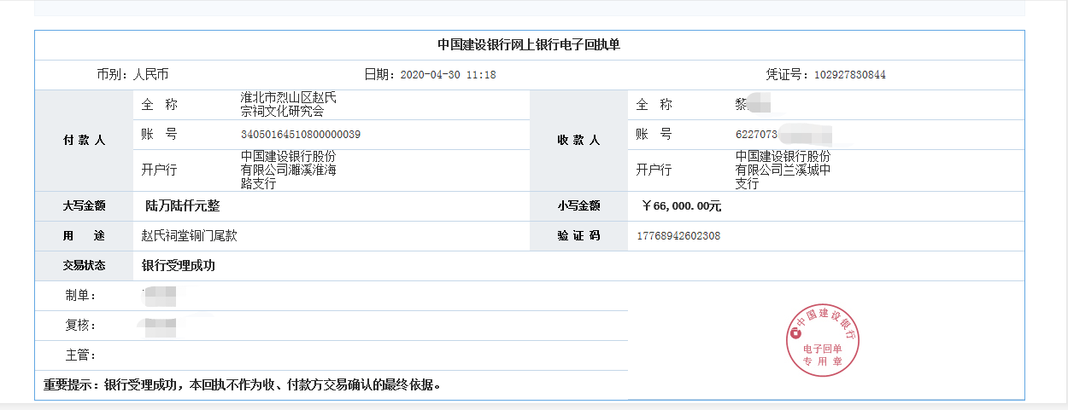Select amount in words 陆万陆仟元整
1068x410 pixels.
click(x=183, y=205)
